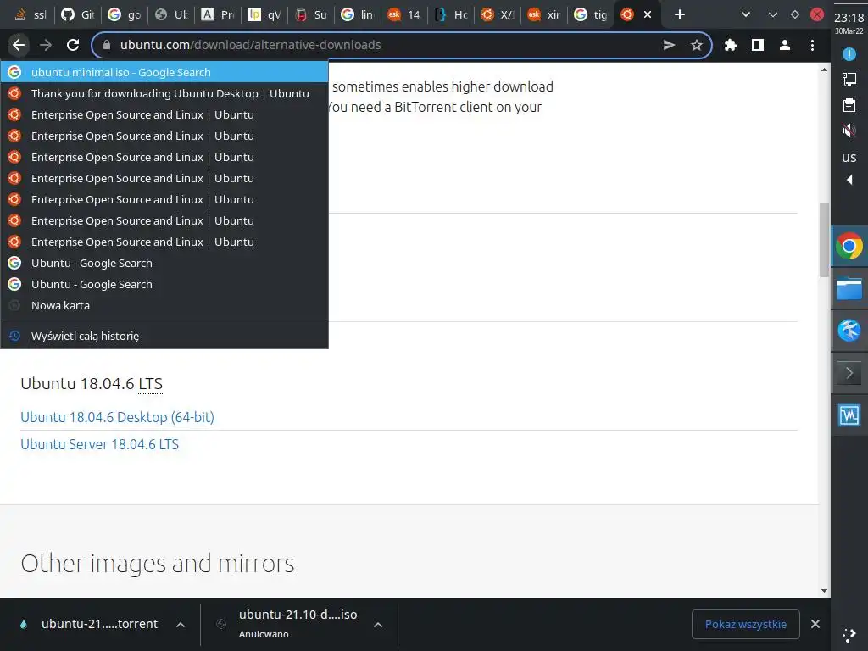The height and width of the screenshot is (651, 868).
Task: Switch to the 'qV' Launchpad tab
Action: [x=264, y=15]
